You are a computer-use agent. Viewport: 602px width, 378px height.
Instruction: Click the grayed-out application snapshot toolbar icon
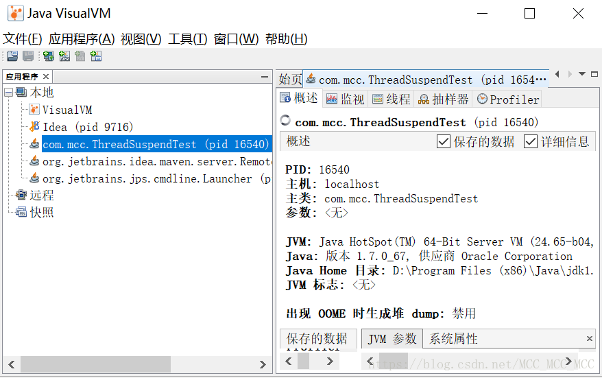click(80, 56)
